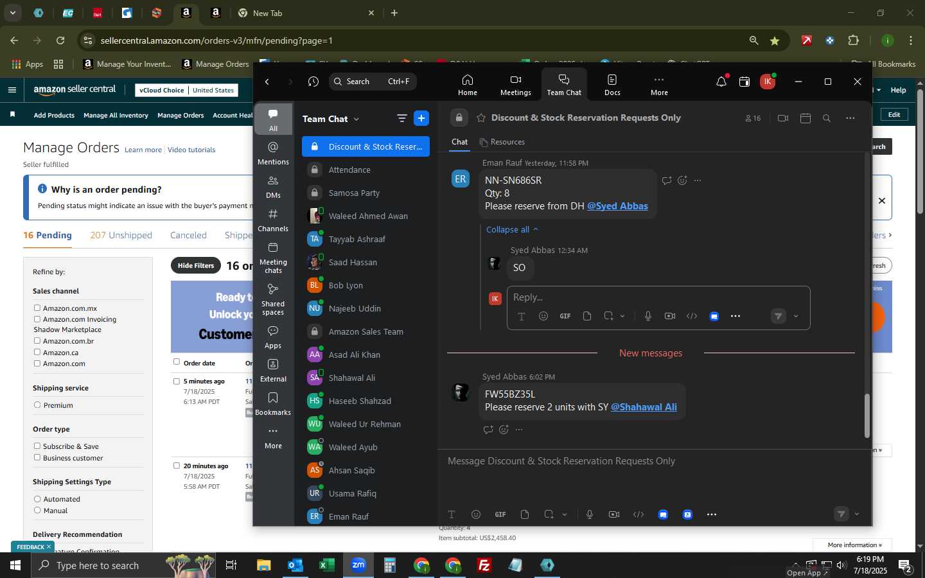This screenshot has width=925, height=578.
Task: Insert code snippet in main composer
Action: click(x=639, y=514)
